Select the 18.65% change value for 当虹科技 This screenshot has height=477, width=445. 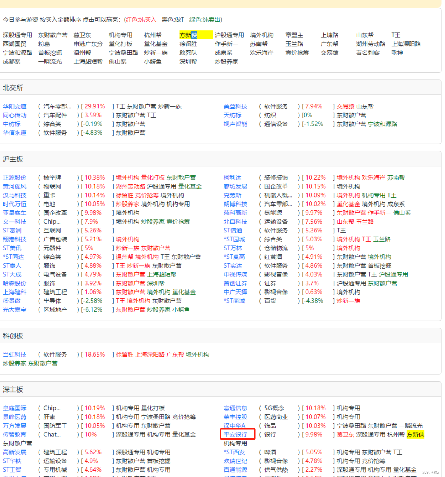pyautogui.click(x=95, y=355)
